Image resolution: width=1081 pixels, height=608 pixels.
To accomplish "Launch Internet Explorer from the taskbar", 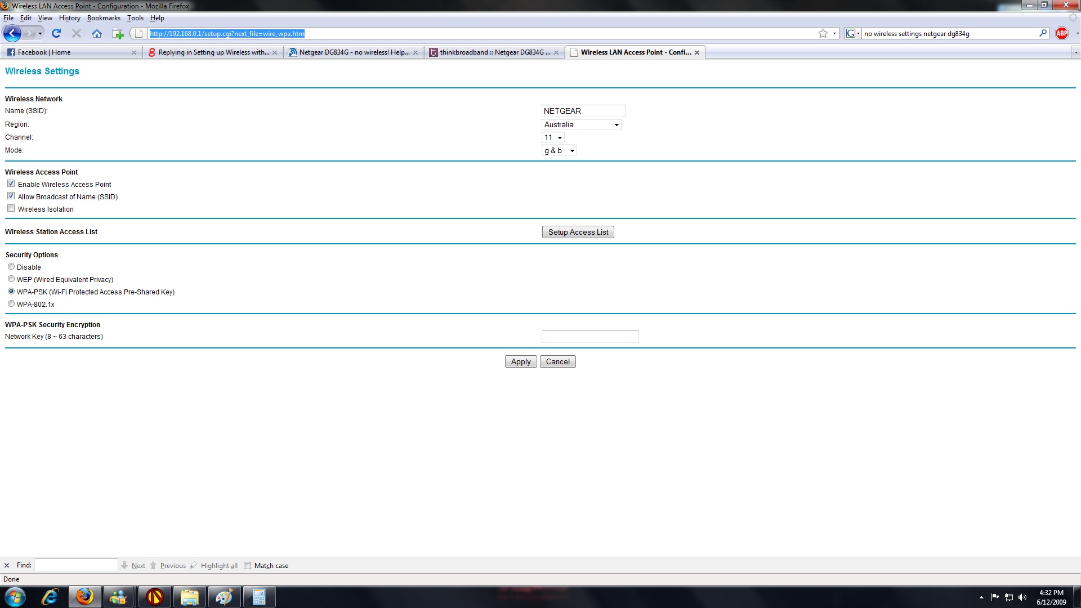I will click(x=50, y=597).
